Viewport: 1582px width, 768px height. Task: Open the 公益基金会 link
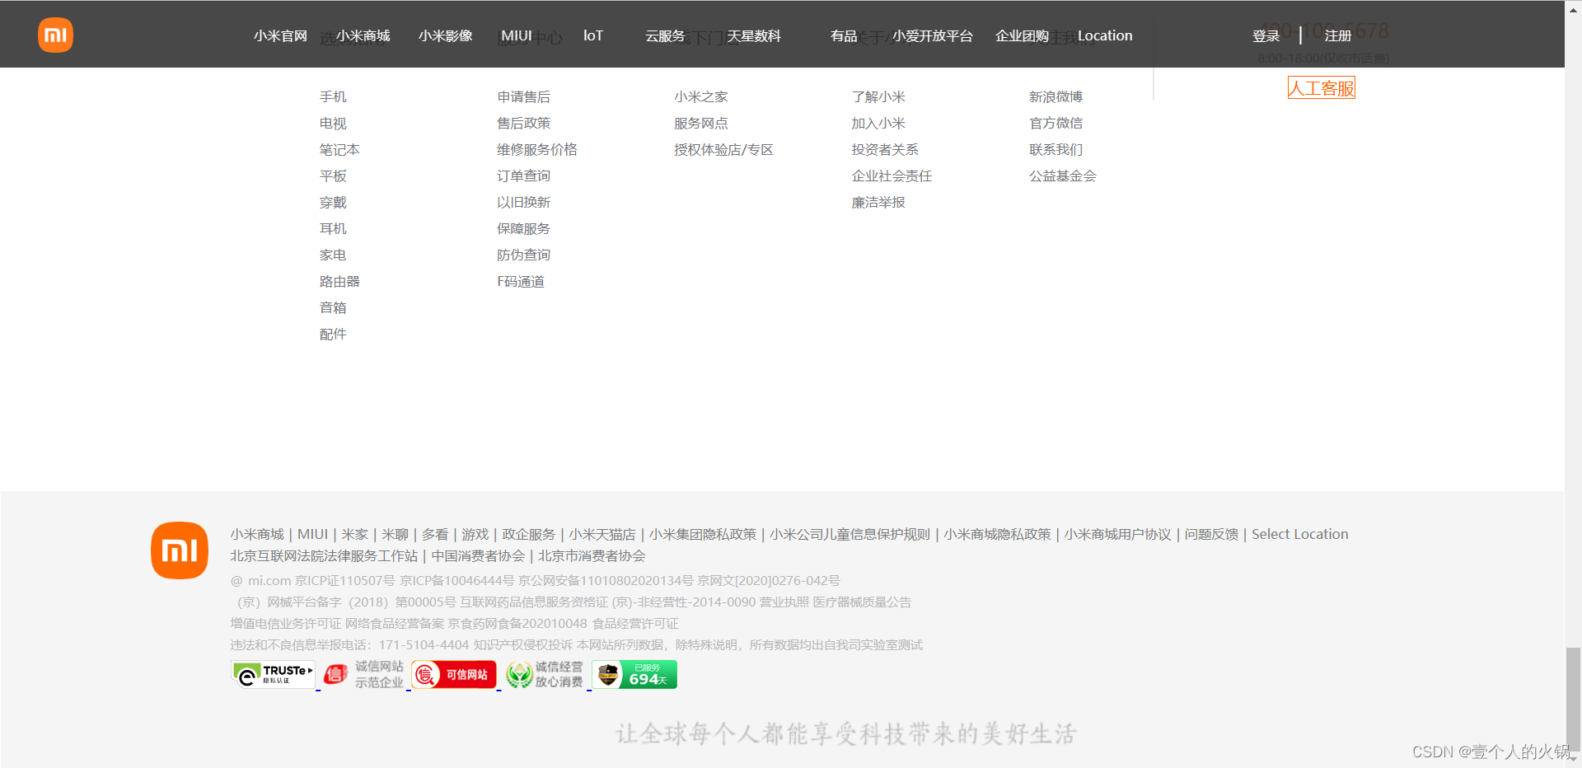click(1063, 176)
